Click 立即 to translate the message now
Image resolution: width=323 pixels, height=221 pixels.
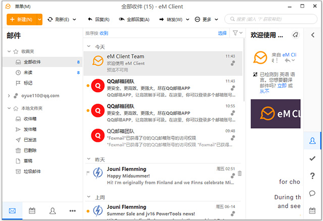tap(282, 85)
